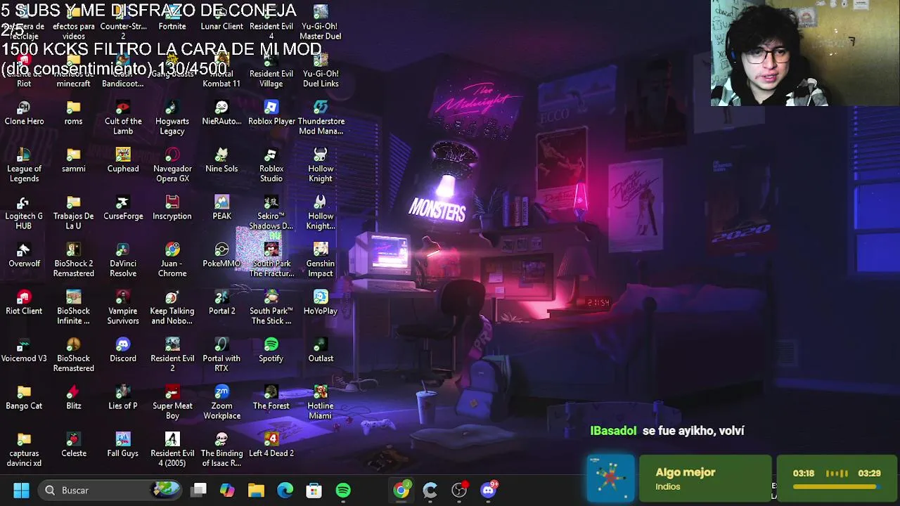This screenshot has height=506, width=900.
Task: Open the HoYoPlay launcher icon
Action: click(x=321, y=302)
